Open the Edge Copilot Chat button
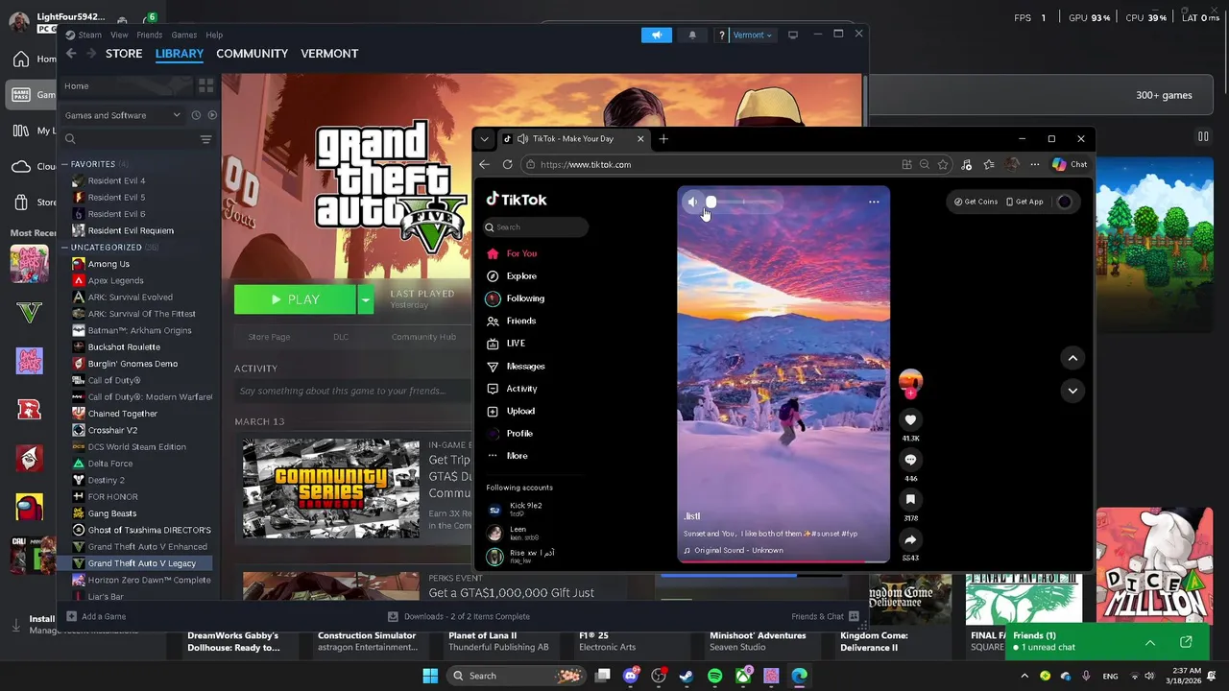Viewport: 1229px width, 691px height. point(1070,164)
